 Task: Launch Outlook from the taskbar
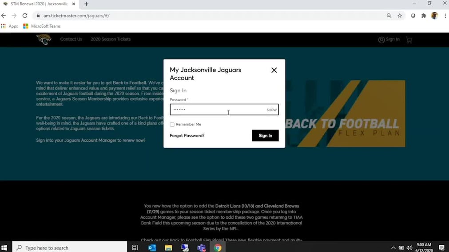click(152, 248)
